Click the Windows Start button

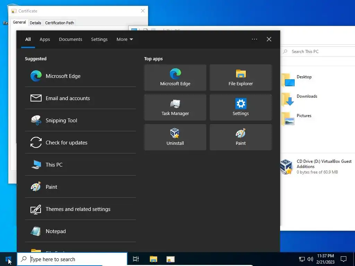point(8,259)
